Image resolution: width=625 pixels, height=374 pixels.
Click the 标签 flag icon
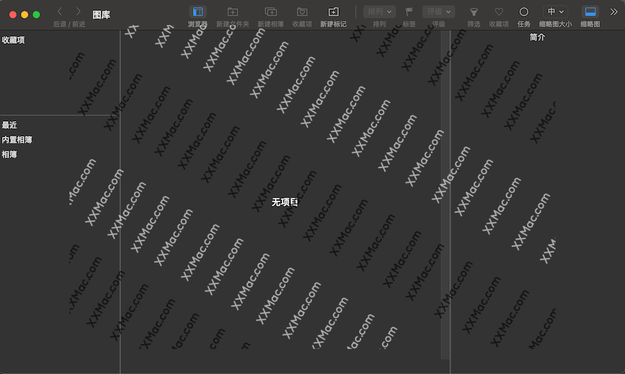[409, 12]
